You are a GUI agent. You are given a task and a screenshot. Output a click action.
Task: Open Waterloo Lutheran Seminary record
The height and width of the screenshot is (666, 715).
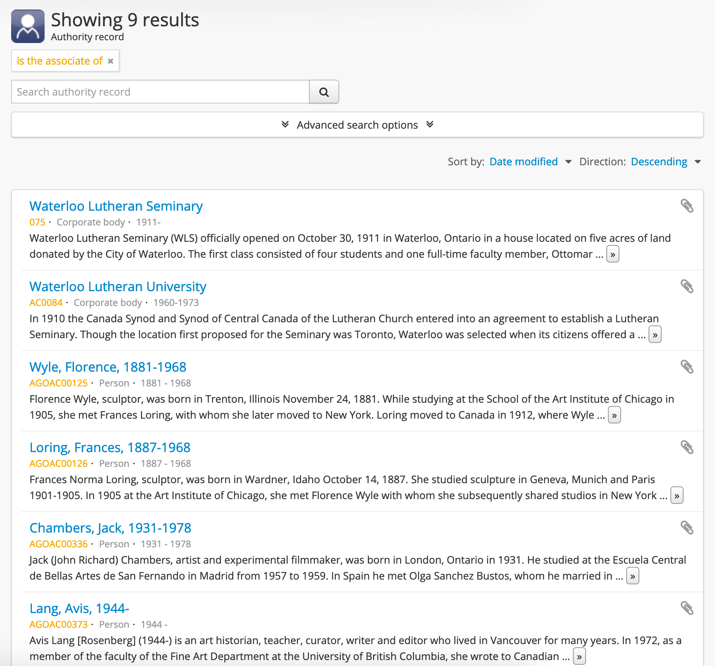point(116,206)
